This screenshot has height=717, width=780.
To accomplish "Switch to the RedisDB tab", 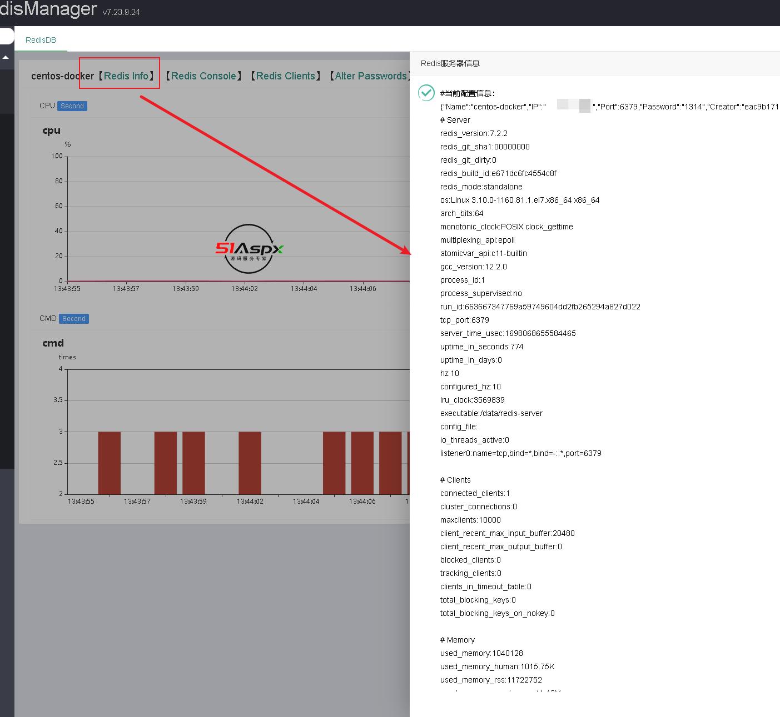I will pyautogui.click(x=41, y=40).
